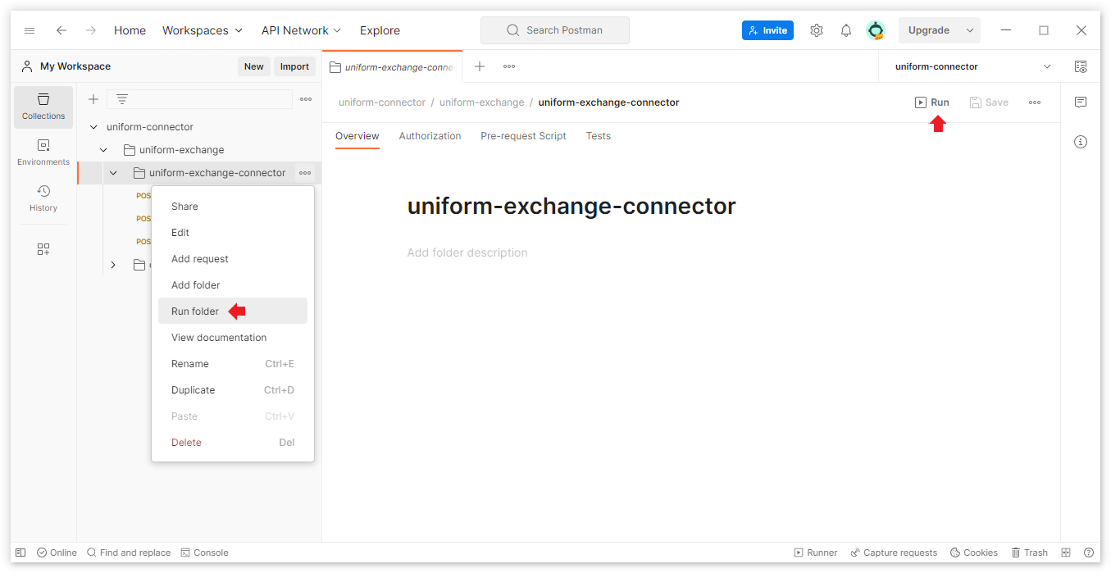Open the Console in status bar
1111x573 pixels.
204,553
